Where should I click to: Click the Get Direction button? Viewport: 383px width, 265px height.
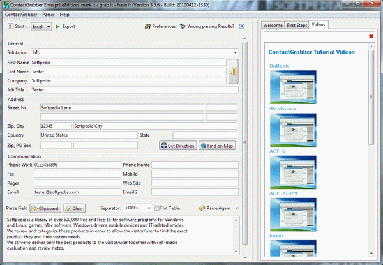[178, 146]
